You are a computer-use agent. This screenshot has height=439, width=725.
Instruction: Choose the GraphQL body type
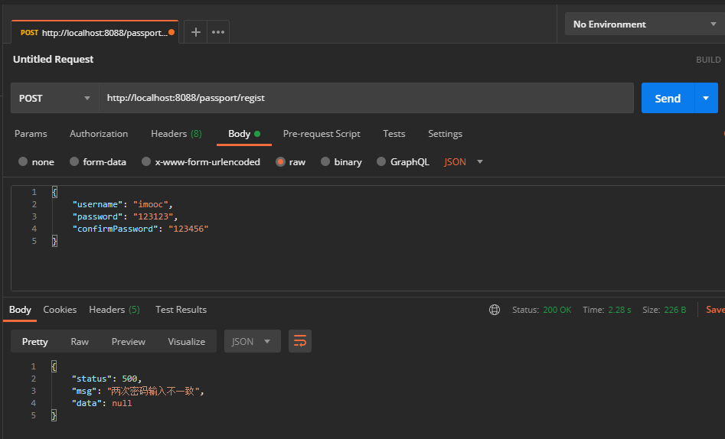(382, 162)
